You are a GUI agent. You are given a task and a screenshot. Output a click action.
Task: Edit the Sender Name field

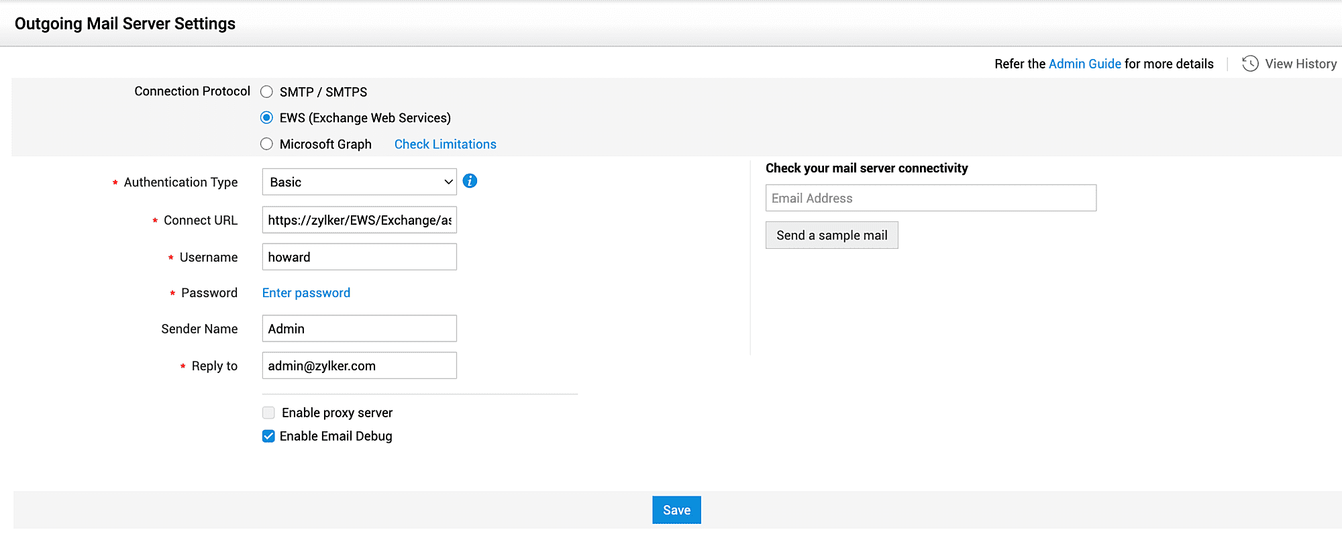coord(359,329)
